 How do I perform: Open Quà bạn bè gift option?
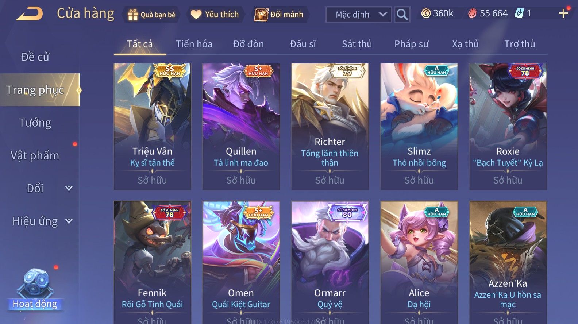click(x=152, y=15)
